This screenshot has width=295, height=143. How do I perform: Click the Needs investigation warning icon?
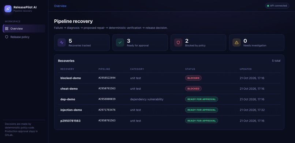coord(236,43)
